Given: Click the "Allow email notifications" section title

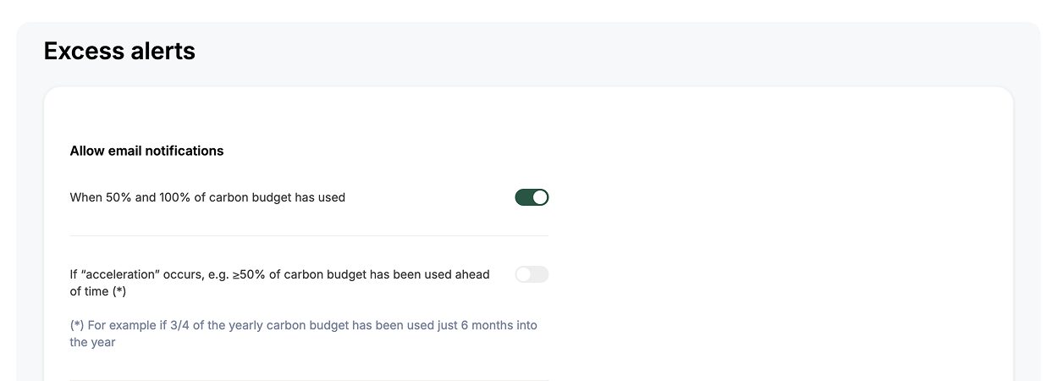Looking at the screenshot, I should click(146, 151).
